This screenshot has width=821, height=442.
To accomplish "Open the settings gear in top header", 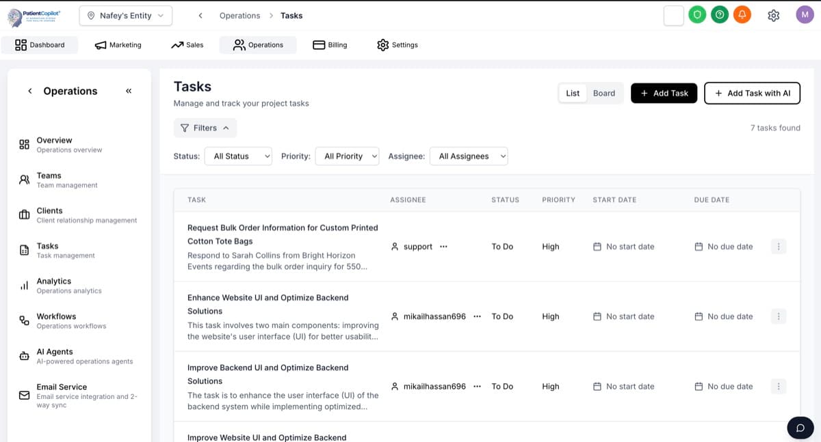I will 773,15.
